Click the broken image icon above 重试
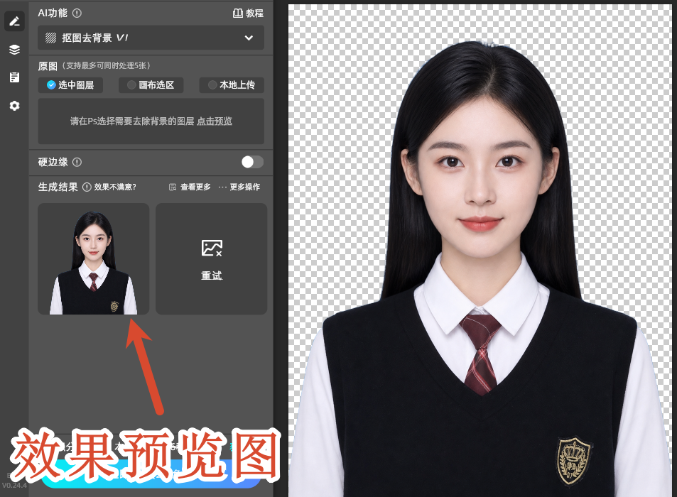This screenshot has height=497, width=677. [x=212, y=248]
